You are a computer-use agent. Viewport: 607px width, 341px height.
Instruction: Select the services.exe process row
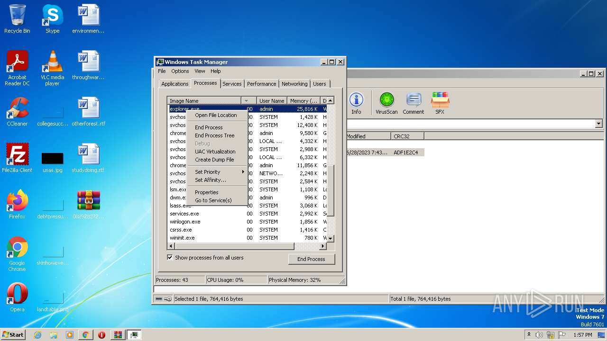point(247,214)
